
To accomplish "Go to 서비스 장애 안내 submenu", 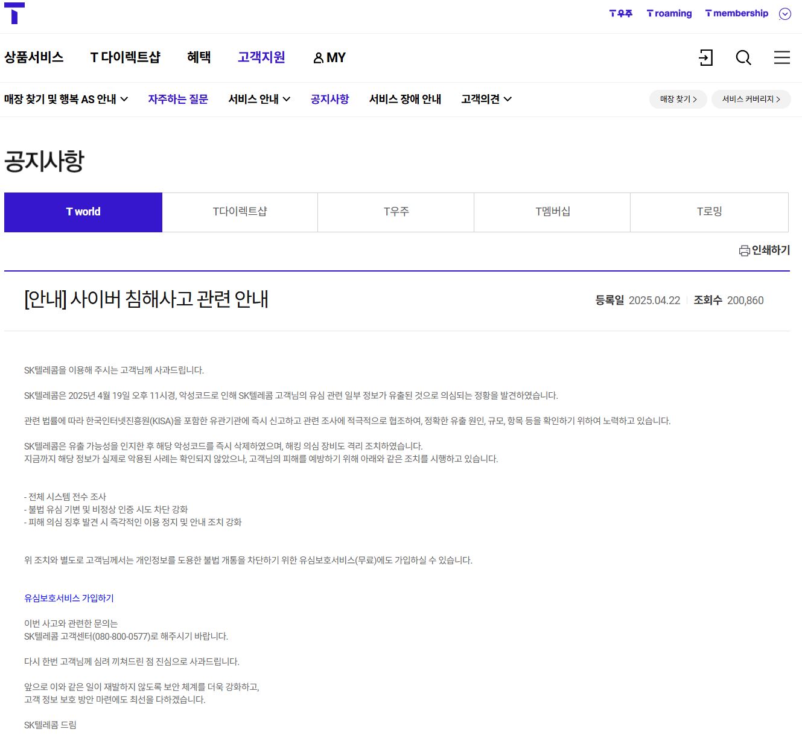I will [405, 99].
